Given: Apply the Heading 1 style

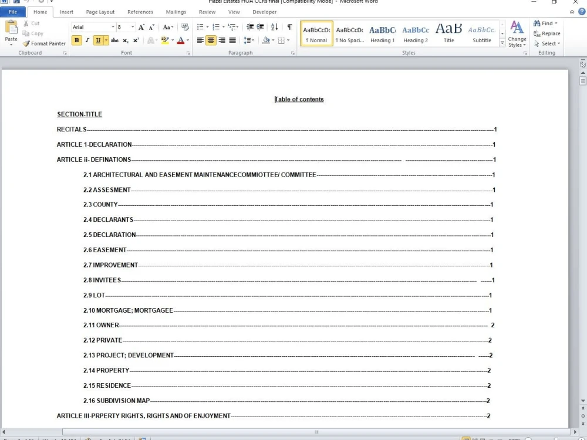Looking at the screenshot, I should click(382, 32).
